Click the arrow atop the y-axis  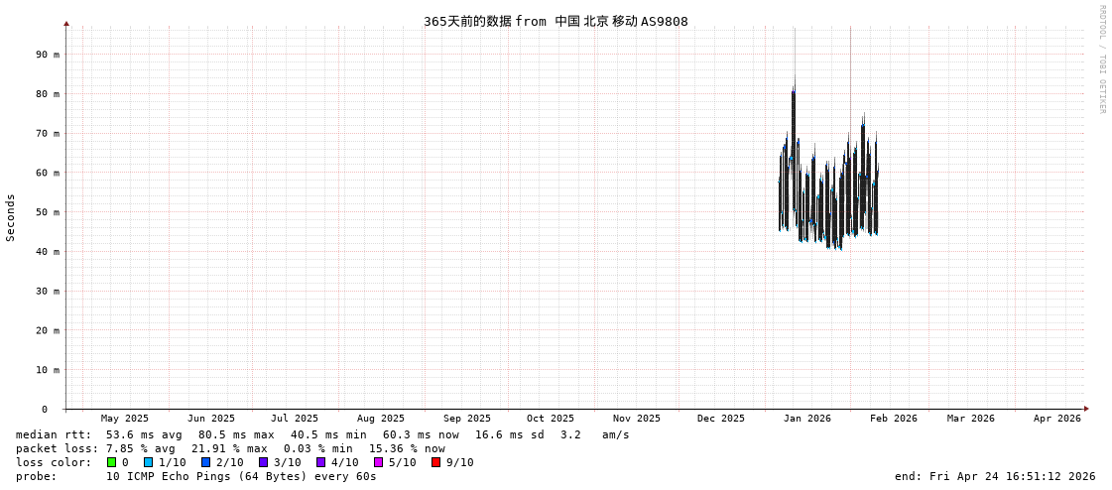click(66, 23)
